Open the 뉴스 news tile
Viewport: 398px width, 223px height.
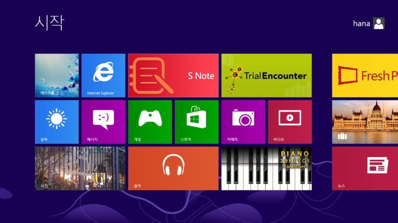[x=366, y=168]
